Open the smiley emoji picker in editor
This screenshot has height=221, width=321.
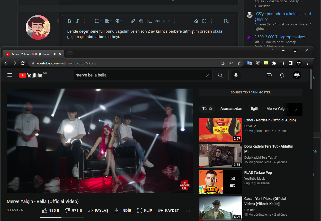coord(141,21)
